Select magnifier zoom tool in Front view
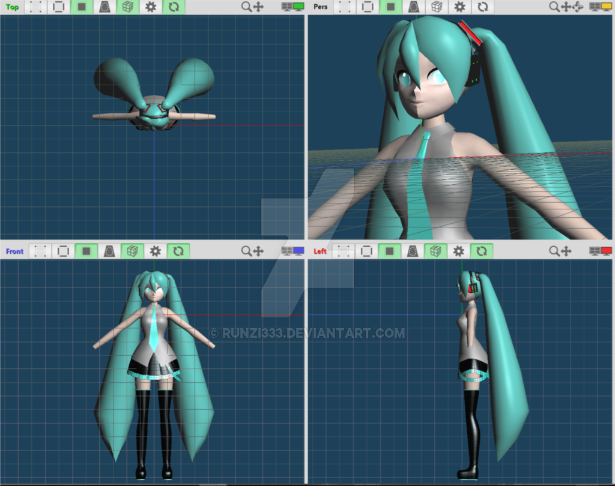Screen dimensions: 615x486 [x=246, y=251]
